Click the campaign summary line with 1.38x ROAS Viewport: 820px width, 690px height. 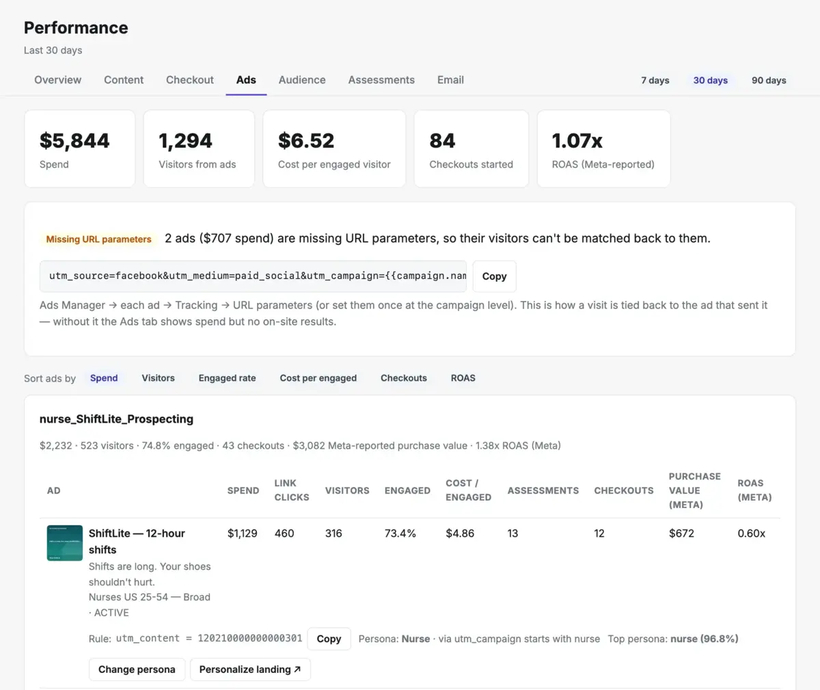(300, 446)
